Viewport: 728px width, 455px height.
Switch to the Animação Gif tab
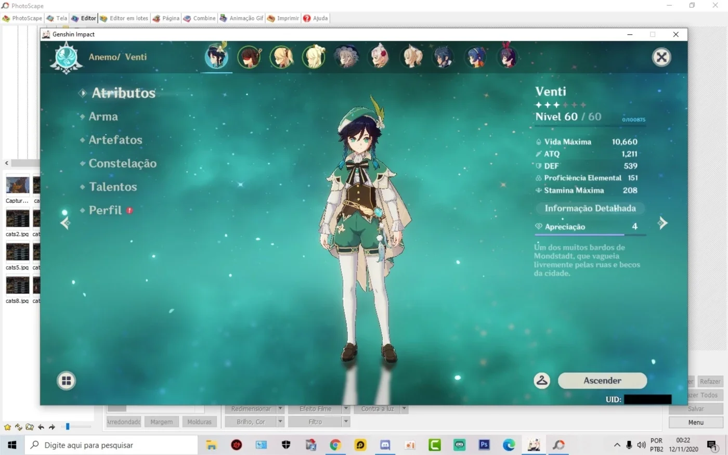pos(242,18)
